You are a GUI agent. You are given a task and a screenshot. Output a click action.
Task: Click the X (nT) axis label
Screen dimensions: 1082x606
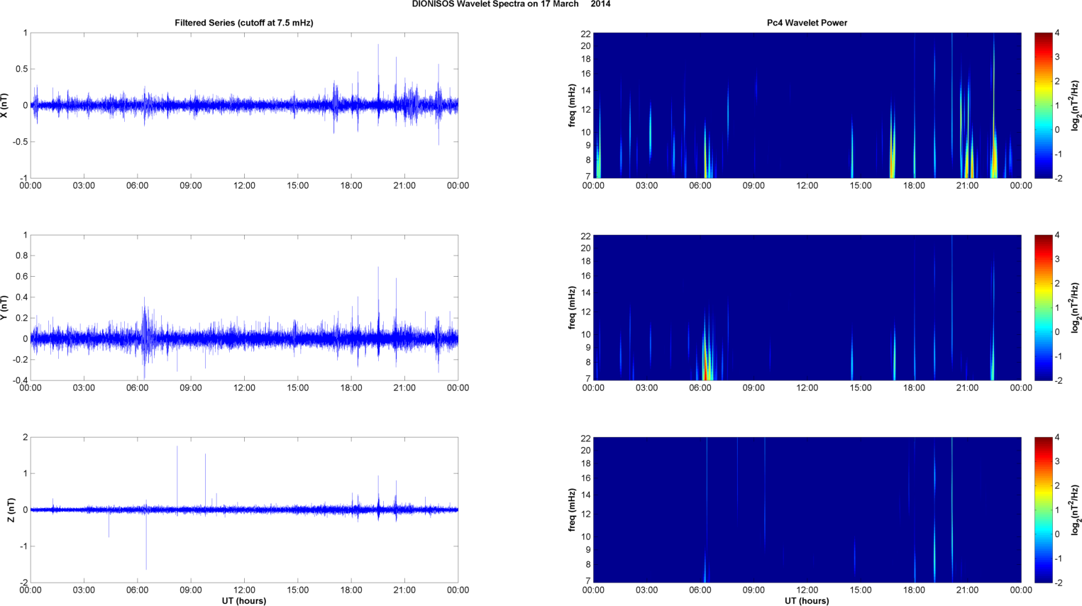pyautogui.click(x=5, y=105)
